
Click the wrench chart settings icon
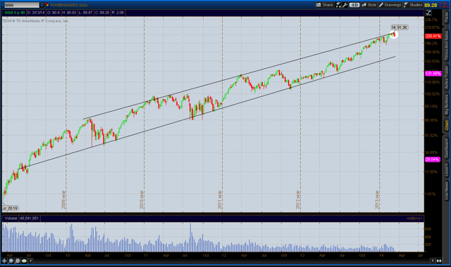[345, 5]
